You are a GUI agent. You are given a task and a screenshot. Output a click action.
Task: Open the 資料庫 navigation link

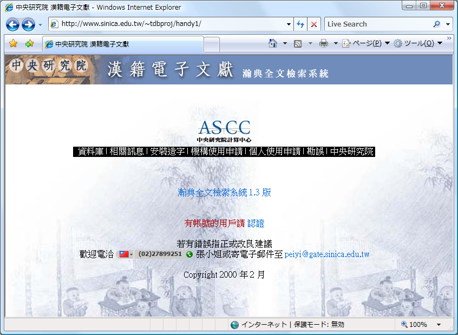pyautogui.click(x=90, y=152)
